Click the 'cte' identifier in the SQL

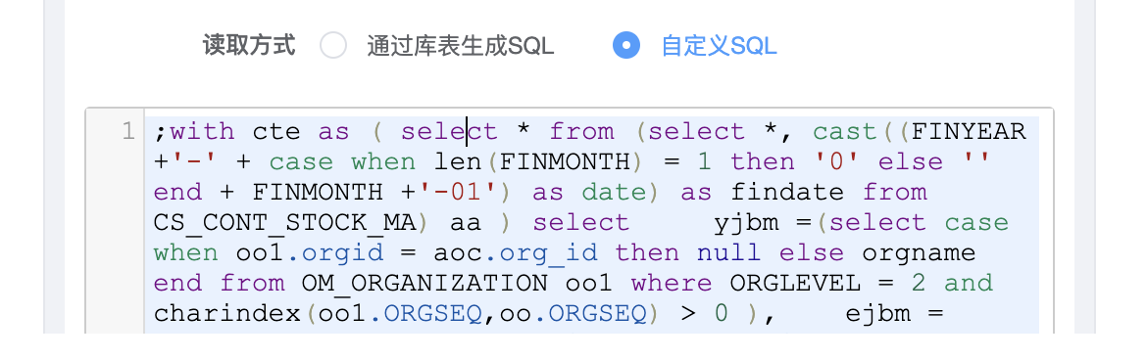pos(276,132)
